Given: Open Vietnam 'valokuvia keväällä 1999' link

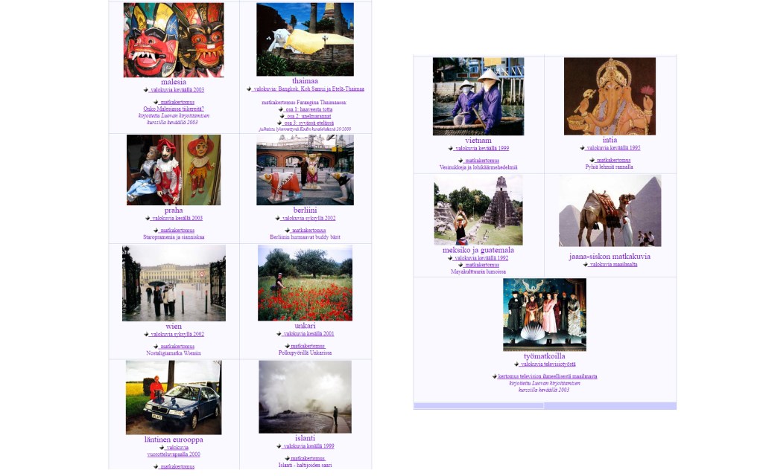Looking at the screenshot, I should 482,149.
